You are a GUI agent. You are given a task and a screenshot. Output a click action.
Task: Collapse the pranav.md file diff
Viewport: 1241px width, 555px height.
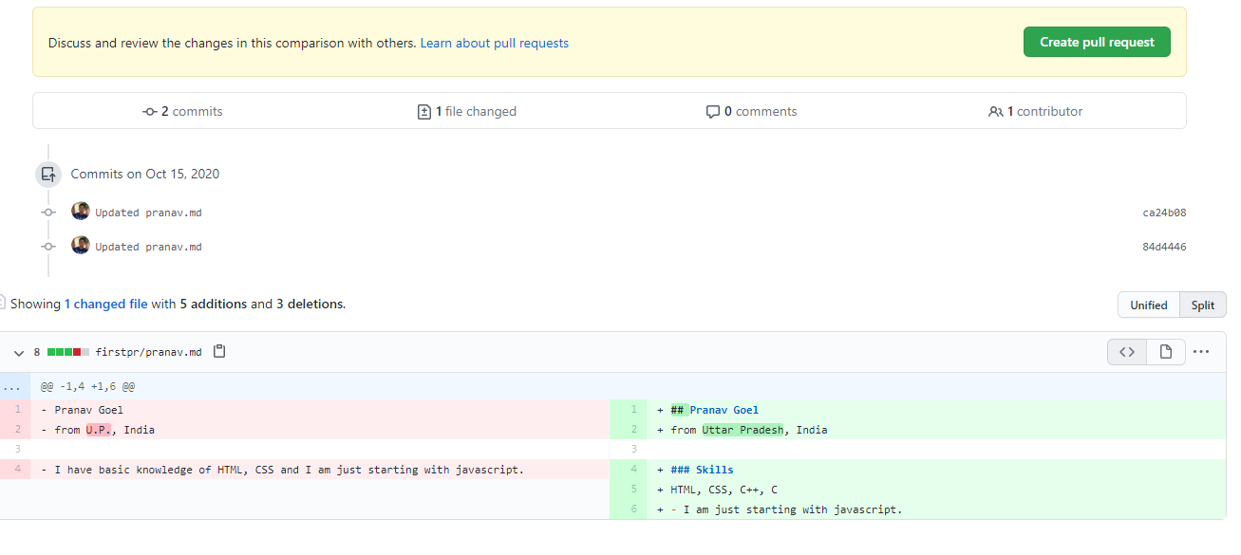click(x=19, y=352)
